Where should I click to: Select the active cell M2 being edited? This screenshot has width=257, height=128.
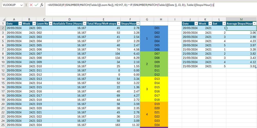(x=241, y=28)
